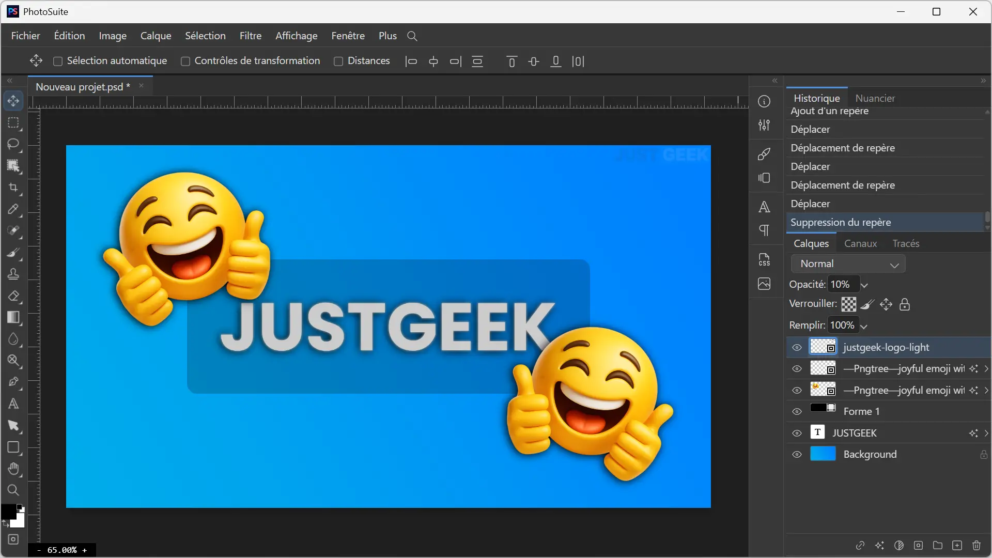Viewport: 992px width, 558px height.
Task: Select the Eyedropper tool
Action: pyautogui.click(x=13, y=209)
